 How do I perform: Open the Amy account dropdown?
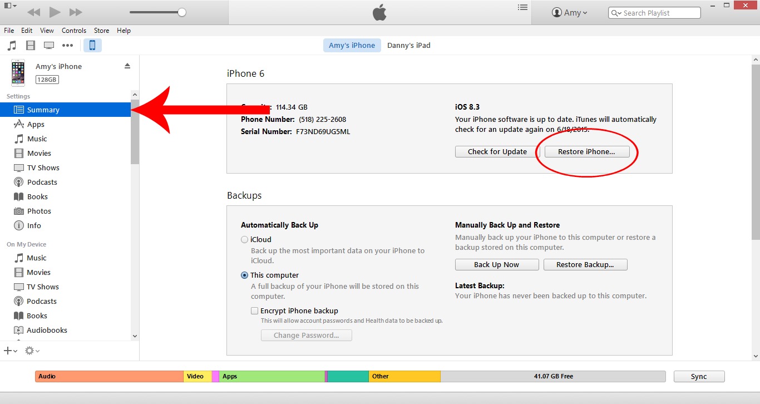coord(569,13)
